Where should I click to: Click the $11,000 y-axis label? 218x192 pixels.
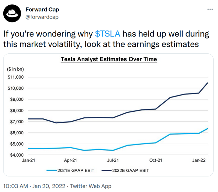point(15,77)
